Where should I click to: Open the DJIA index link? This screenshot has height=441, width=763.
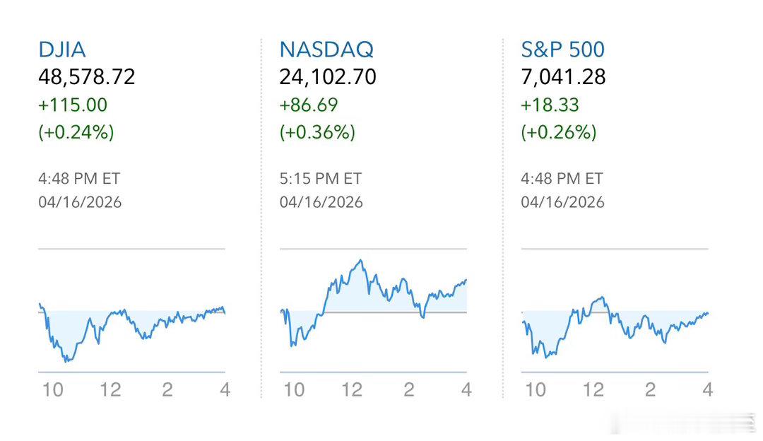62,49
